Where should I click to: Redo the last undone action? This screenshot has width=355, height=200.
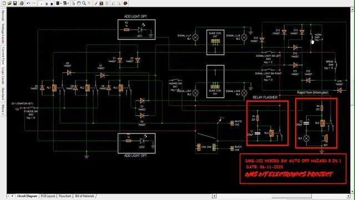34,3
